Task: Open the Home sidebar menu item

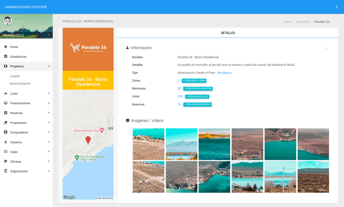Action: point(26,47)
